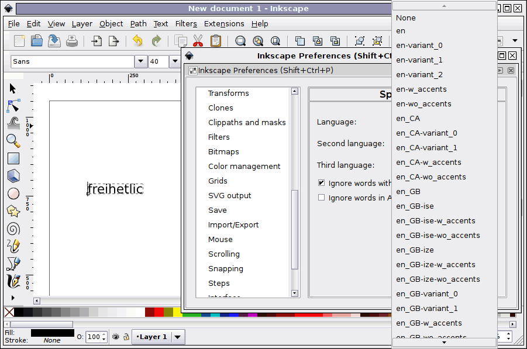Select the Tweak tool
Image resolution: width=527 pixels, height=349 pixels.
click(13, 123)
